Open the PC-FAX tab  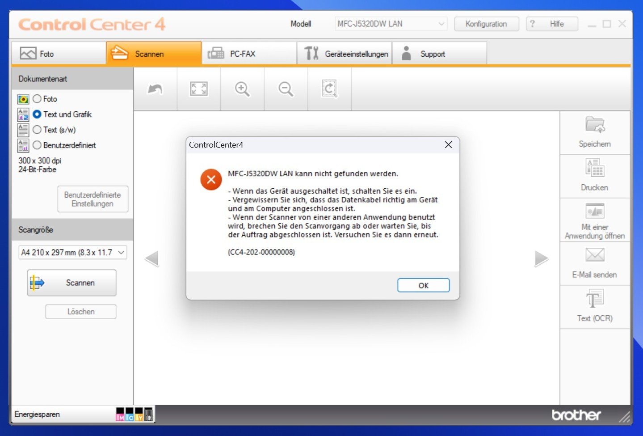249,54
